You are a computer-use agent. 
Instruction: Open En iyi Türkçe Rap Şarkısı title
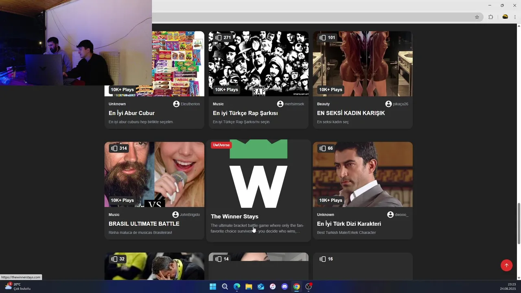(245, 113)
